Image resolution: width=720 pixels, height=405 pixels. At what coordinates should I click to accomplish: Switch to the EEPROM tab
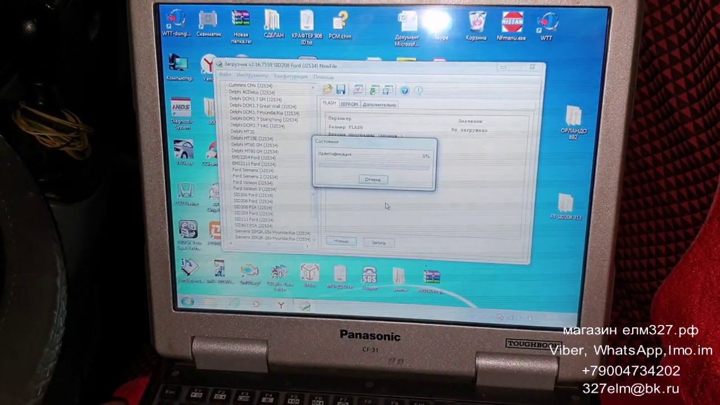point(349,104)
